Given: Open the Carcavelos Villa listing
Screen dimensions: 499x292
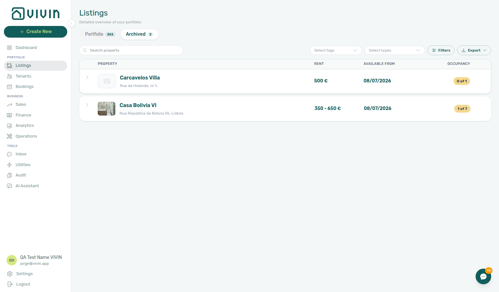Looking at the screenshot, I should click(140, 78).
